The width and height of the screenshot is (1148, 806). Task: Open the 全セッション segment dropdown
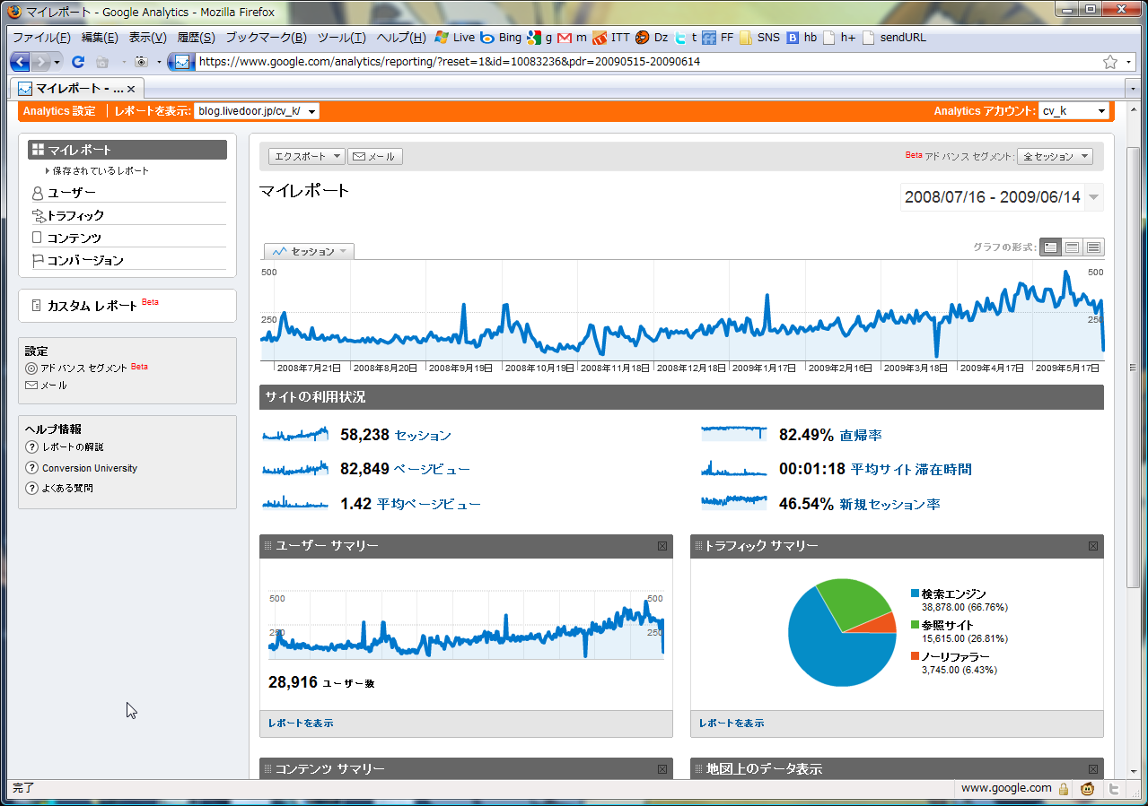pos(1055,156)
